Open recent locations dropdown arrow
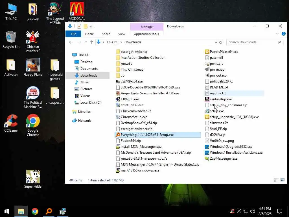This screenshot has height=217, width=289. 86,42
